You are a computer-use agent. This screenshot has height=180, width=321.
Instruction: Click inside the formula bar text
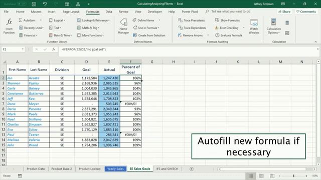[x=84, y=49]
